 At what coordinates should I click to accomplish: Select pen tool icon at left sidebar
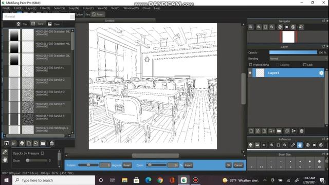click(x=5, y=152)
